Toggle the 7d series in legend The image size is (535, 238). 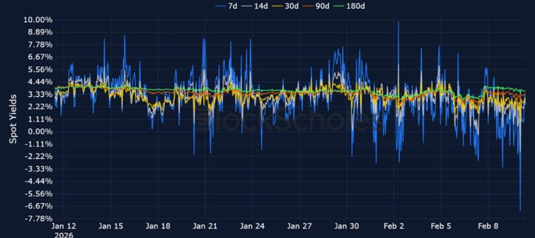click(x=225, y=6)
